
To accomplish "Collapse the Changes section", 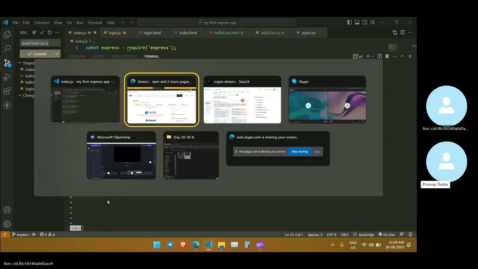I will coord(20,95).
